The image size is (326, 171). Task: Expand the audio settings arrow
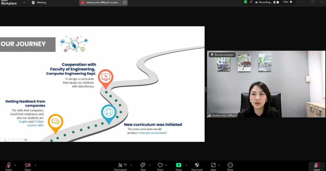coord(15,165)
